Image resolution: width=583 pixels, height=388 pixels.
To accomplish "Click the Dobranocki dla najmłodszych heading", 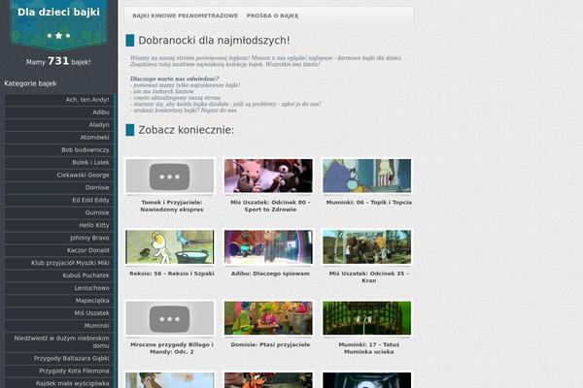I will point(214,41).
